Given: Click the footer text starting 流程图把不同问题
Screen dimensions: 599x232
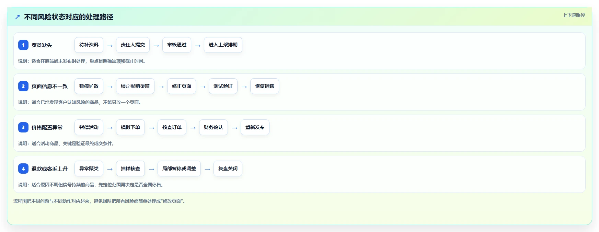Looking at the screenshot, I should 100,201.
